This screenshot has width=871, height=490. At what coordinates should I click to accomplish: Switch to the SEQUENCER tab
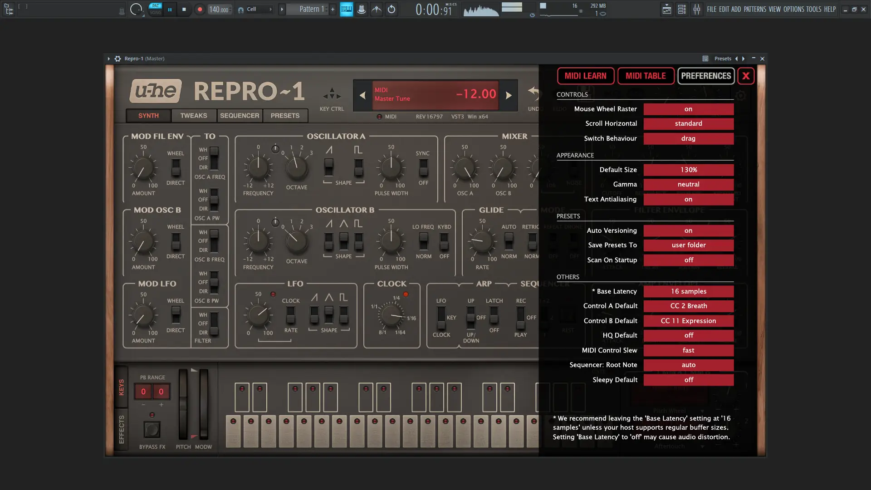coord(240,116)
